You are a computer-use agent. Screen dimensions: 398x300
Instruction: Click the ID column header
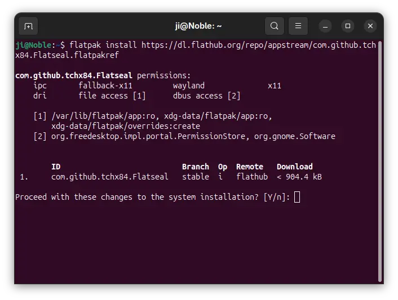(56, 167)
